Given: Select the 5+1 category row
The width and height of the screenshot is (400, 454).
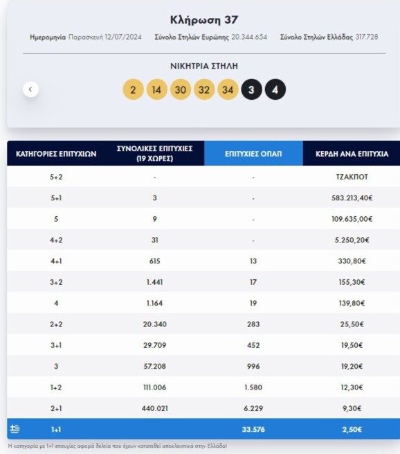Looking at the screenshot, I should tap(203, 198).
